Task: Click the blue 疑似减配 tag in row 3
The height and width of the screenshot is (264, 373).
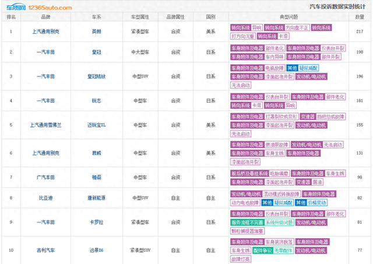Action: pyautogui.click(x=308, y=68)
